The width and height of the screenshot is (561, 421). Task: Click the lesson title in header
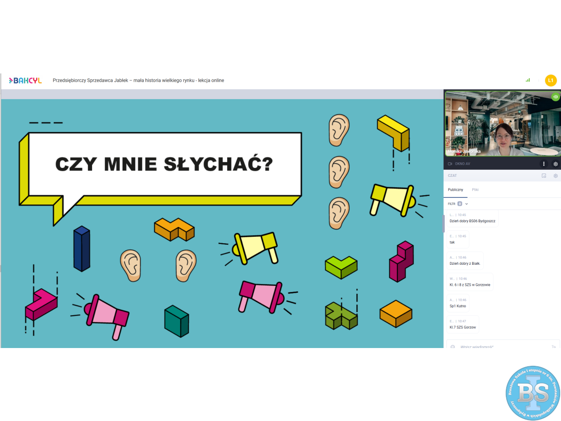(x=138, y=80)
